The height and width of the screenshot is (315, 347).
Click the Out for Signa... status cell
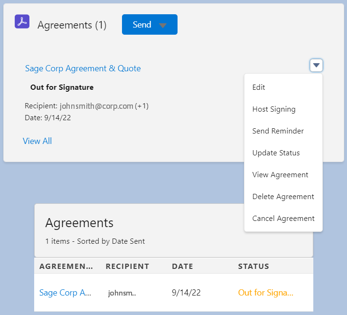tap(265, 293)
